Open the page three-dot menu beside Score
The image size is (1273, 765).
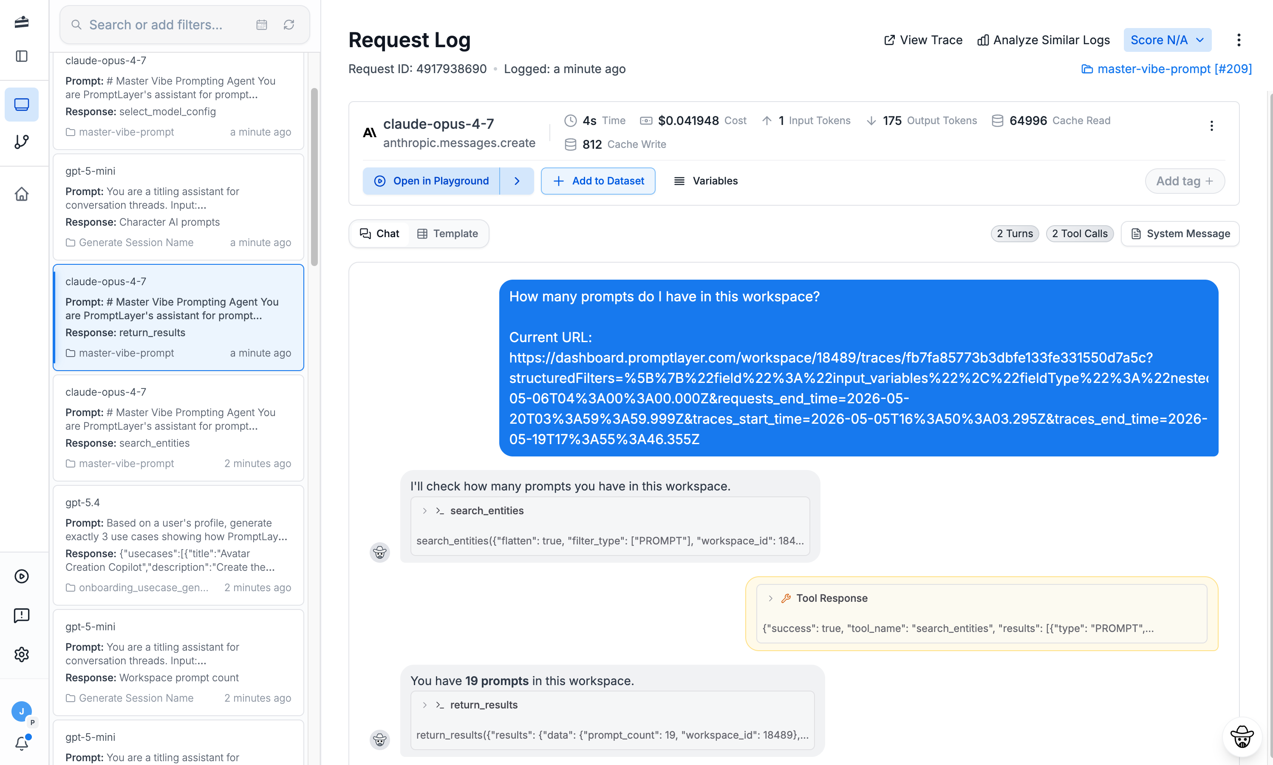[1239, 40]
